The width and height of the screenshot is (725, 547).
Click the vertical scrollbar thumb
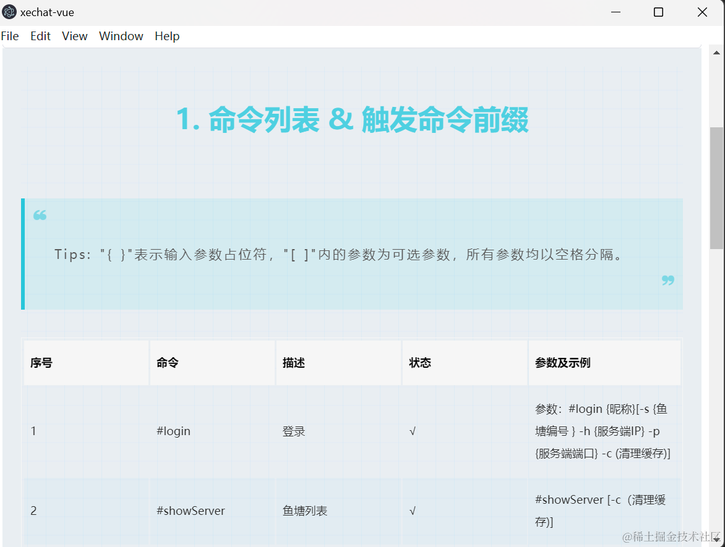716,188
